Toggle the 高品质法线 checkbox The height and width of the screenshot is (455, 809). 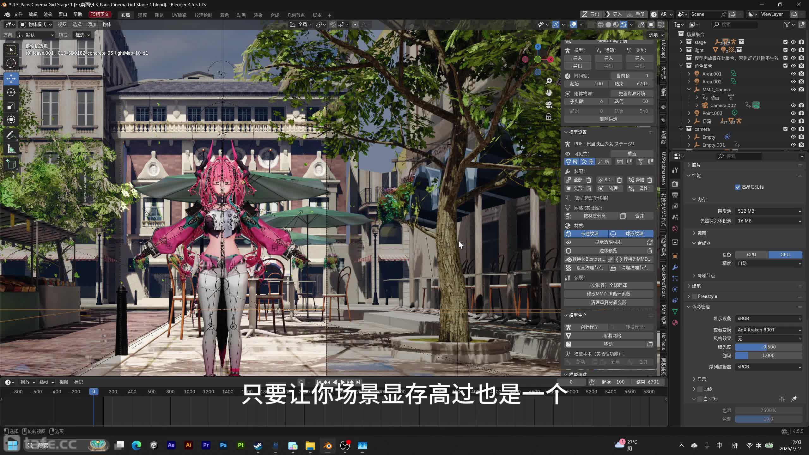point(738,187)
